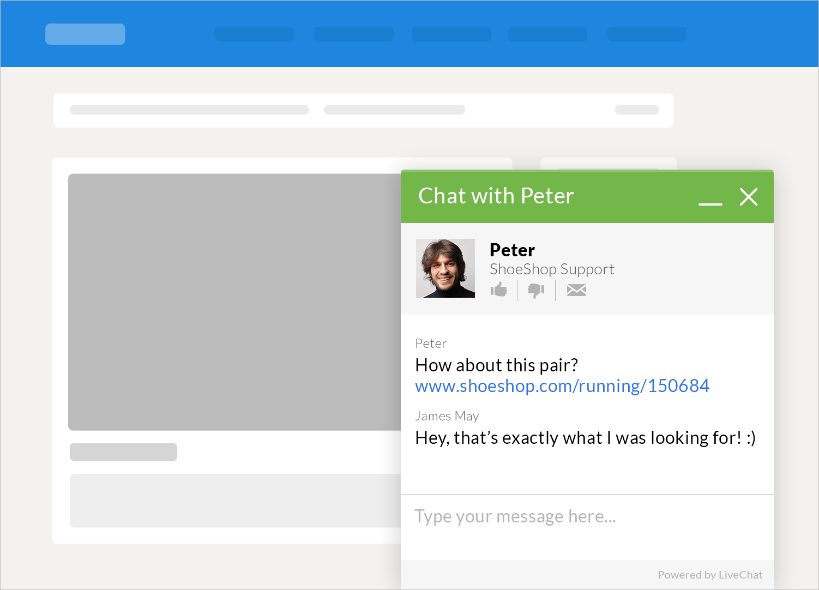819x590 pixels.
Task: Enable transcript emailing with the mail toggle
Action: pyautogui.click(x=576, y=290)
